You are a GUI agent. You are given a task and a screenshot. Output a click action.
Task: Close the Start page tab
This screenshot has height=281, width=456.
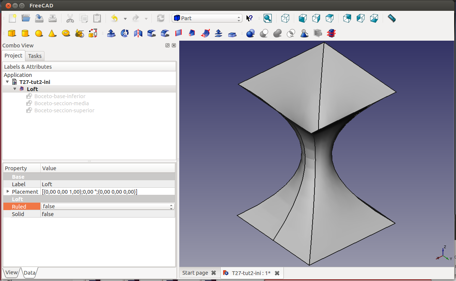pos(213,273)
